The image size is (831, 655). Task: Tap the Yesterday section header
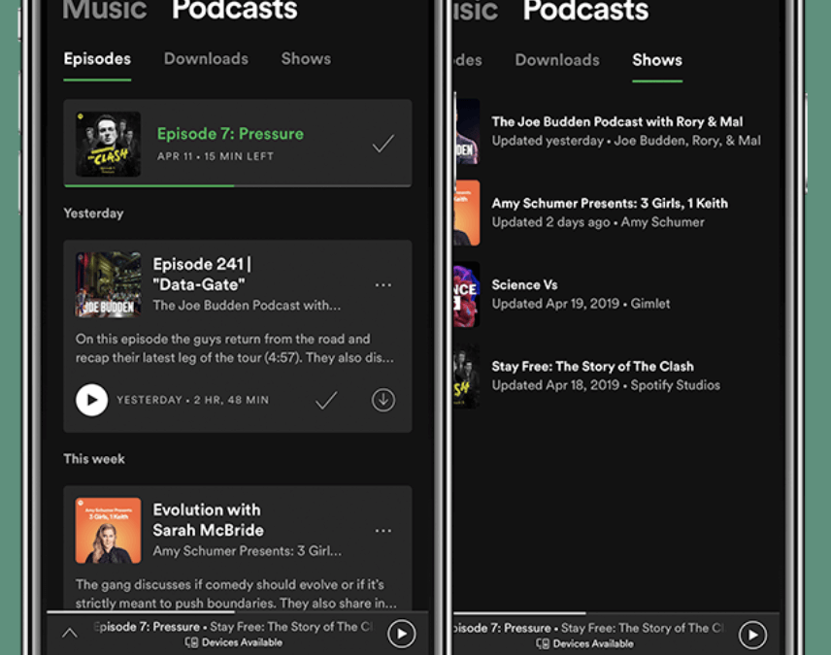[x=93, y=213]
